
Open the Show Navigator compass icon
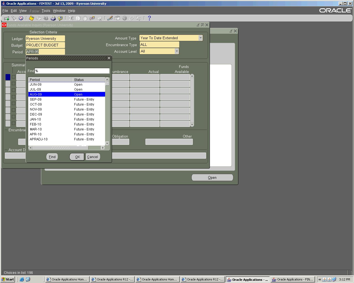click(x=21, y=18)
